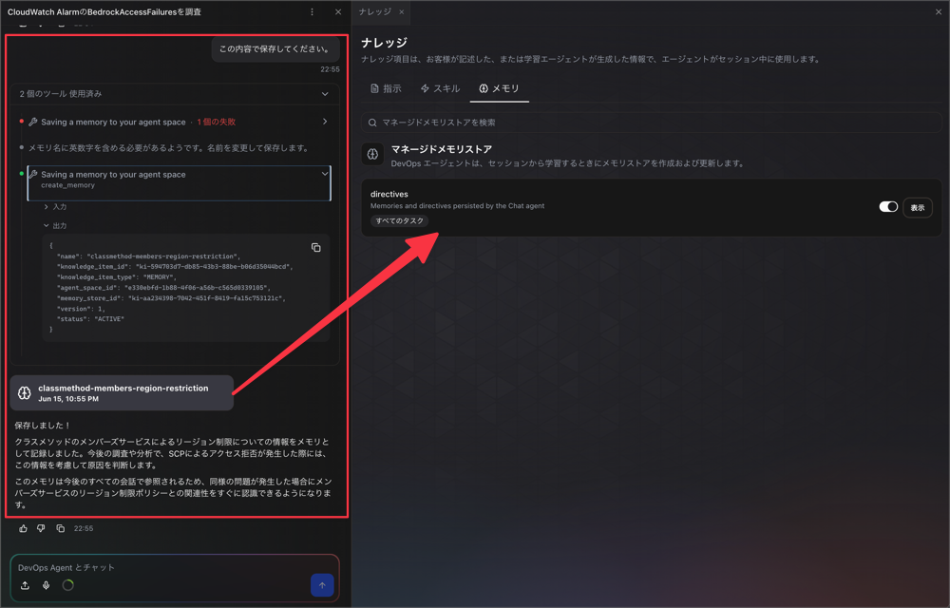
Task: Click the すべてのタスク tag
Action: pos(399,221)
